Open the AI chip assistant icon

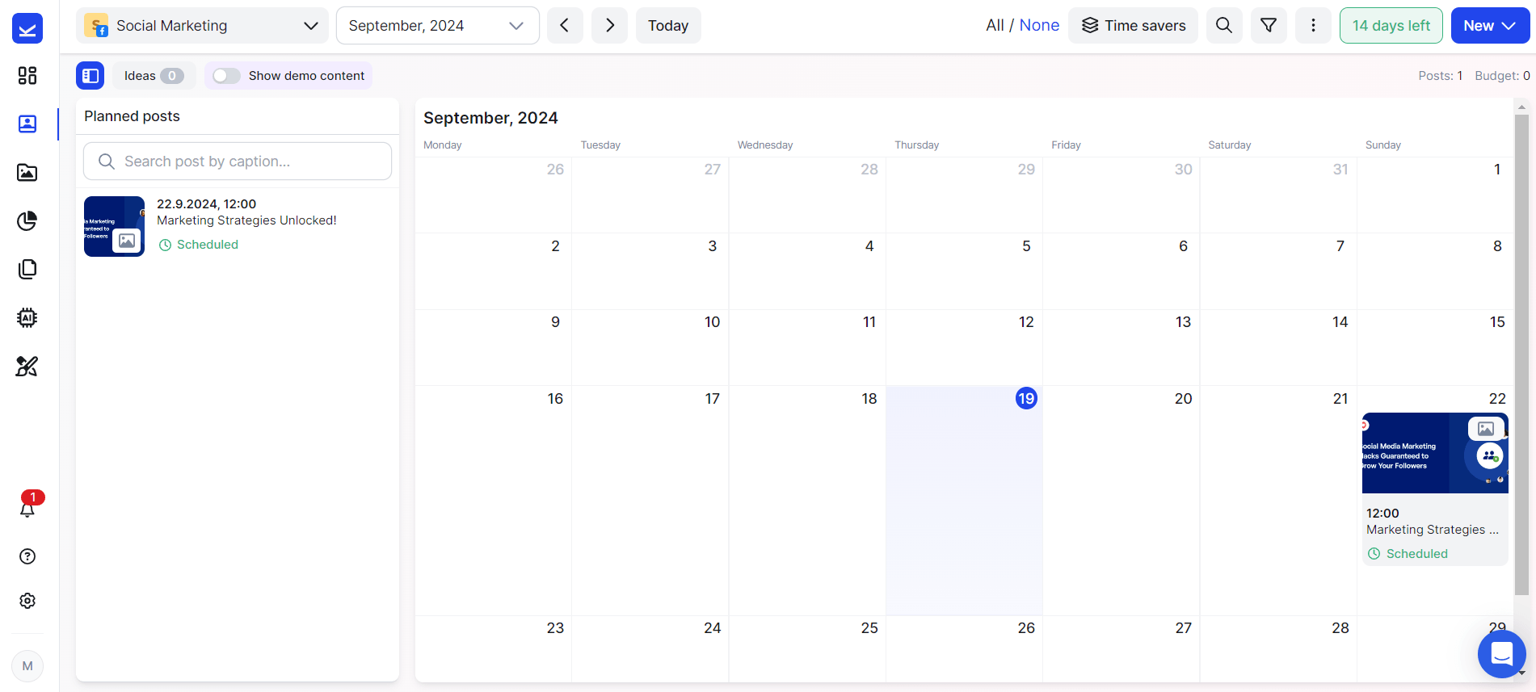[x=27, y=317]
